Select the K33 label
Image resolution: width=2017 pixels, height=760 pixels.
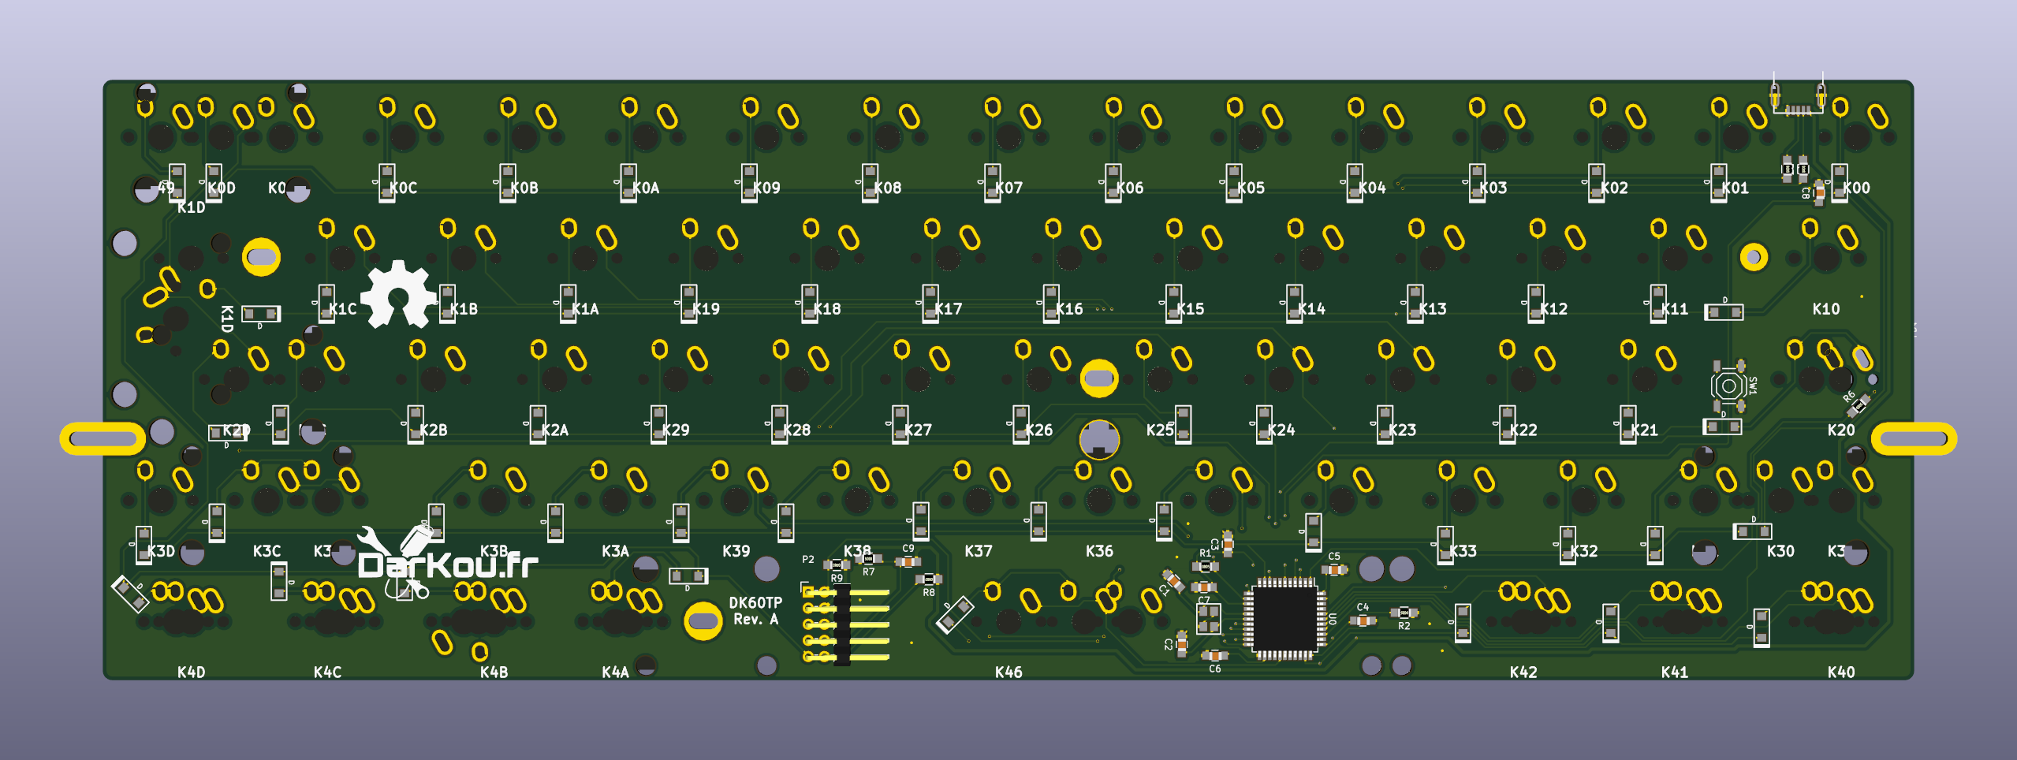coord(1463,551)
